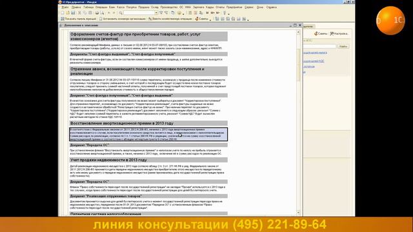
Task: Click the Print toolbar icon
Action: [97, 13]
